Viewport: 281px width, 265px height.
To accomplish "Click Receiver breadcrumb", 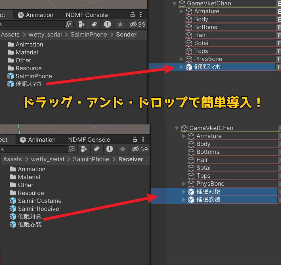I will (x=131, y=159).
